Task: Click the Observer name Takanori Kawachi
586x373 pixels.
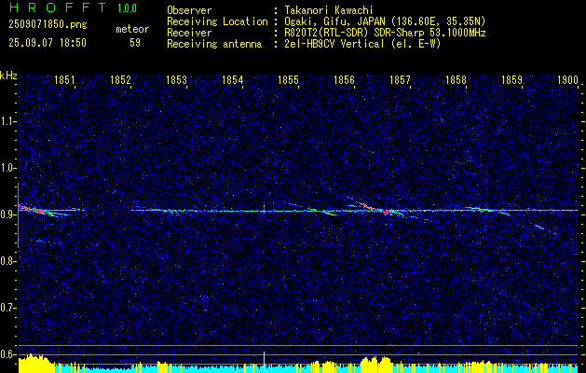Action: (329, 10)
